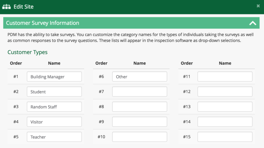
Task: Click the blank name field for #9
Action: coord(139,122)
